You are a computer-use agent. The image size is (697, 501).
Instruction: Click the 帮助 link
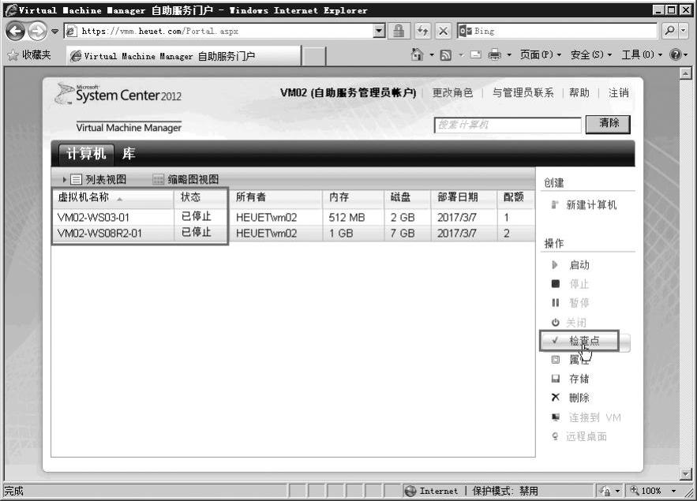(579, 92)
